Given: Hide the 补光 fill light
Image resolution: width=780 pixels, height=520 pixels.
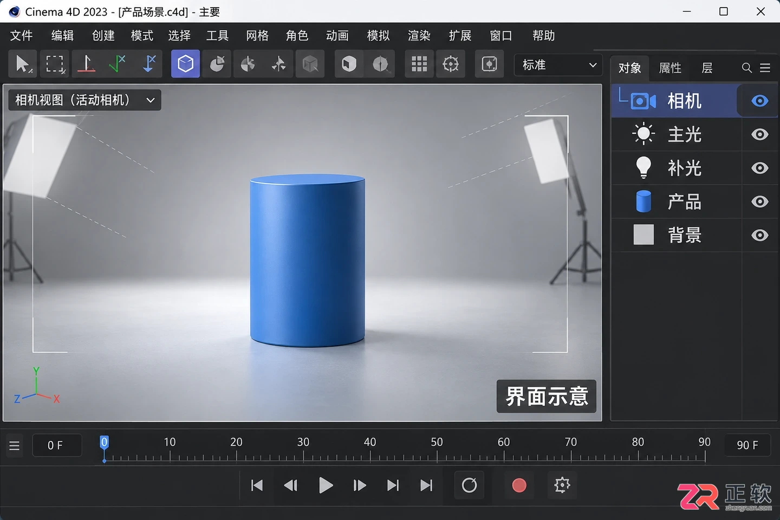Looking at the screenshot, I should pos(759,168).
